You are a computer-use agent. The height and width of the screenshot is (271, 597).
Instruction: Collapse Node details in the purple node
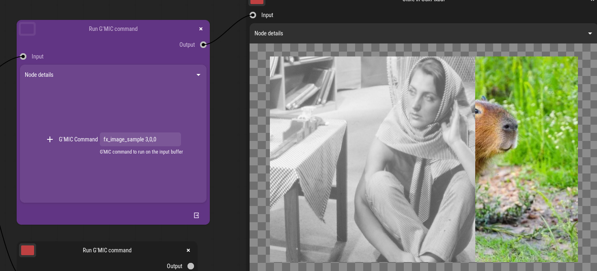pyautogui.click(x=198, y=75)
